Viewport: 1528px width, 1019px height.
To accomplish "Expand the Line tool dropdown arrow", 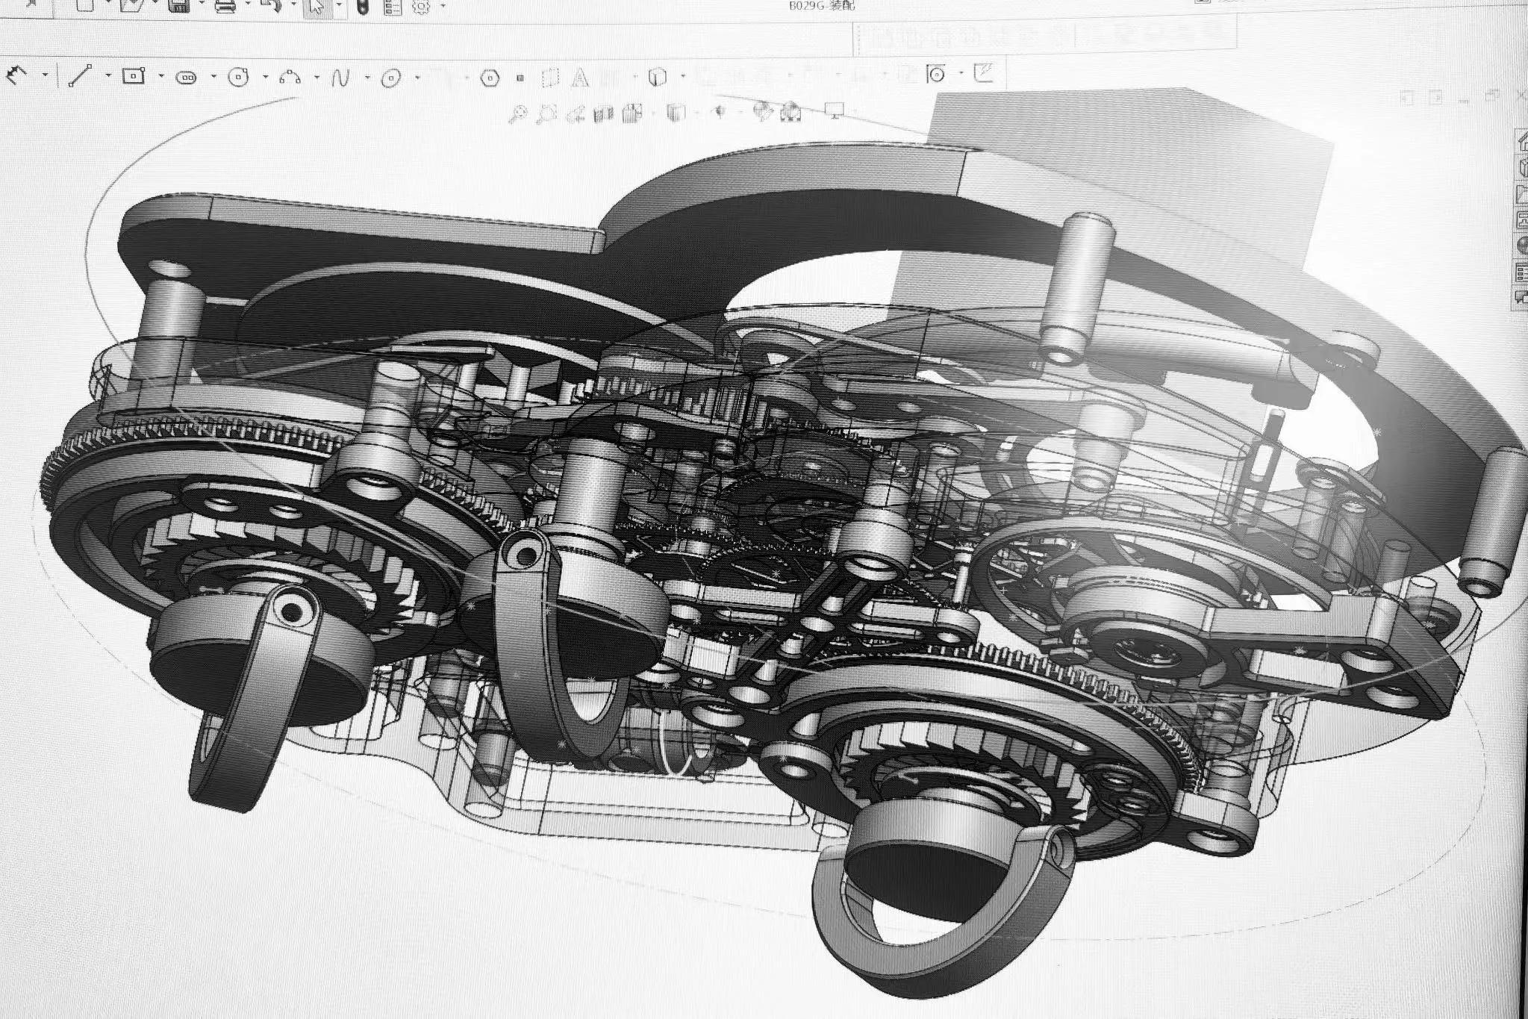I will click(109, 75).
